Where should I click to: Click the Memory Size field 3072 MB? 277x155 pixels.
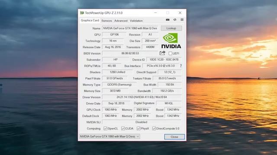point(115,91)
